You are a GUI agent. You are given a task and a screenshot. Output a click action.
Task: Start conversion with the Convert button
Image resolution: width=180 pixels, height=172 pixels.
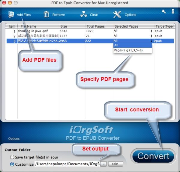[153, 156]
